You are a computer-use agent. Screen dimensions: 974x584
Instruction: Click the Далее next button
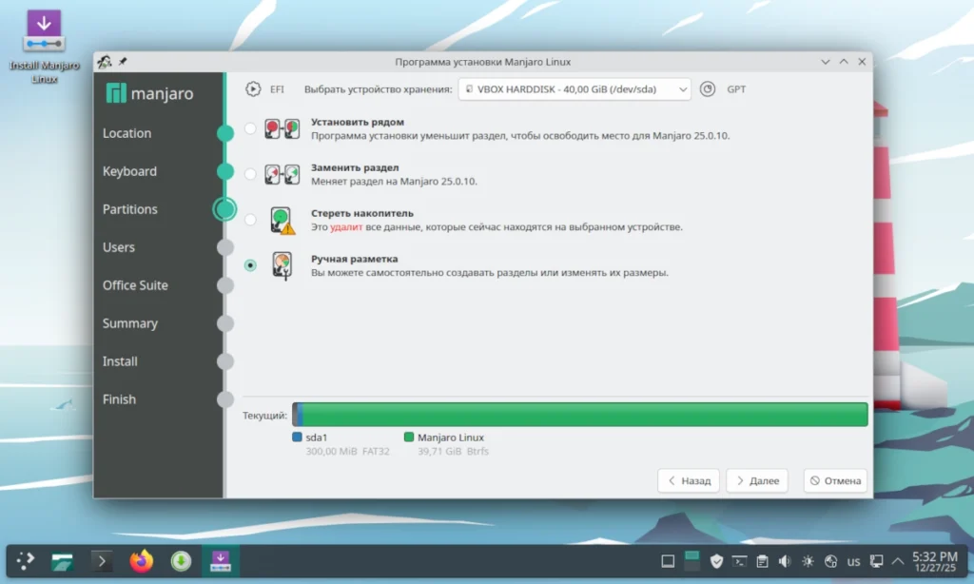pyautogui.click(x=757, y=480)
